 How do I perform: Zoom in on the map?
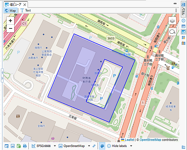(x=11, y=21)
